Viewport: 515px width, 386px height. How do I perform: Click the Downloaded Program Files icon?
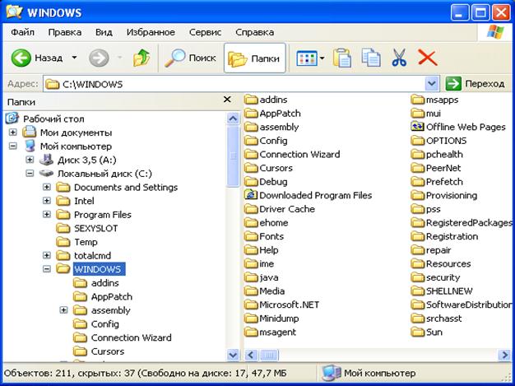(x=251, y=195)
